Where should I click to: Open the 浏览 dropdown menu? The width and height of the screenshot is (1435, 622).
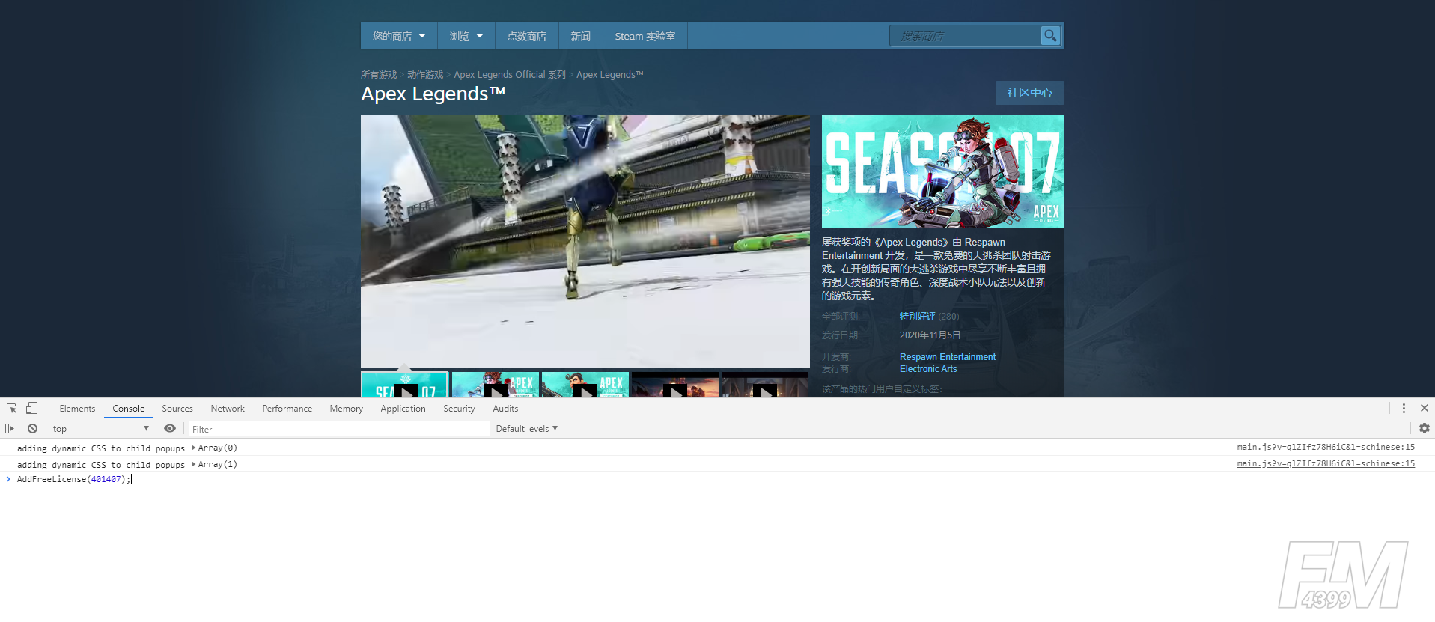466,36
